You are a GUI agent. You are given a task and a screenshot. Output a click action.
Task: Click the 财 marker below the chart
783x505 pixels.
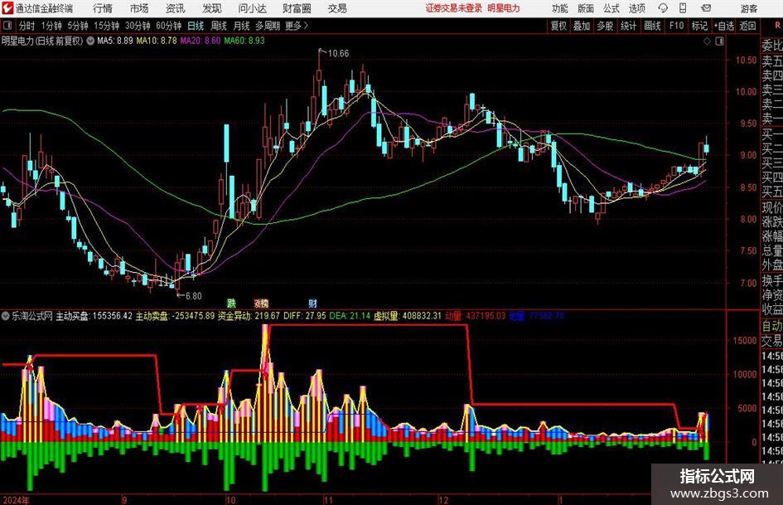pos(312,303)
